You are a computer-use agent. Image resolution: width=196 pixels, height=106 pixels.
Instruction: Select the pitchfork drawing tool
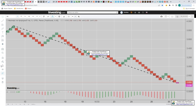coord(3,25)
